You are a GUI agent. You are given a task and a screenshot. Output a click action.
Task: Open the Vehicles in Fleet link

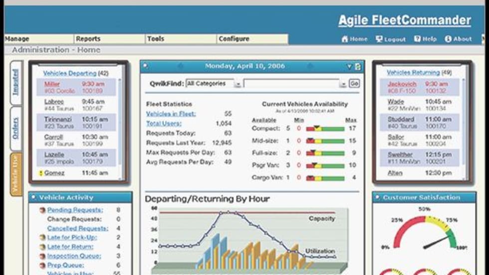[x=171, y=114]
